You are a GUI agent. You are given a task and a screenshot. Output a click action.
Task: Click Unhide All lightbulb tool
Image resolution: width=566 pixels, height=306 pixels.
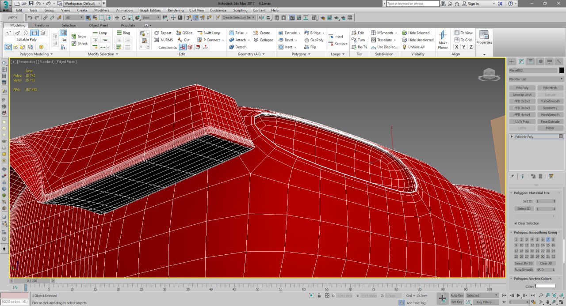[413, 47]
